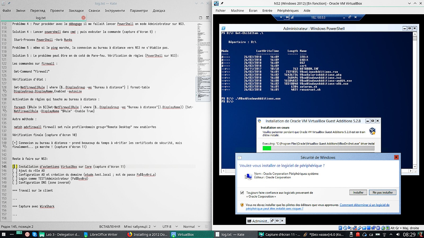
Task: Pin the VirtualBox window with the pin icon
Action: tap(222, 3)
